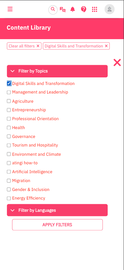Uncheck Digital Skills and Transformation checkbox
Viewport: 124px width, 270px height.
pyautogui.click(x=9, y=84)
